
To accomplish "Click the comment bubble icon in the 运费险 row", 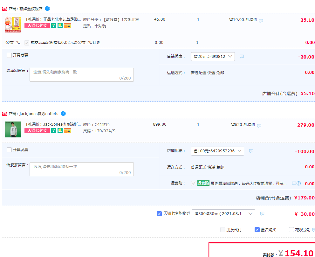I will coord(294,184).
